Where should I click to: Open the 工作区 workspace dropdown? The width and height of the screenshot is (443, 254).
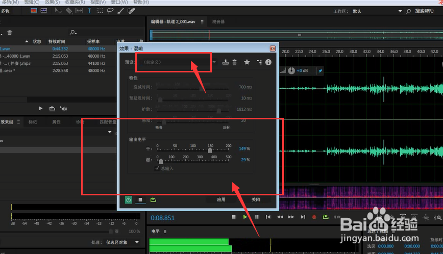pos(377,11)
